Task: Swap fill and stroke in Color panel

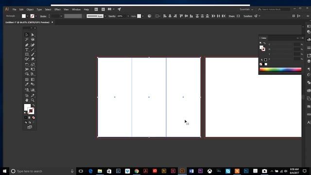Action: tap(264, 43)
